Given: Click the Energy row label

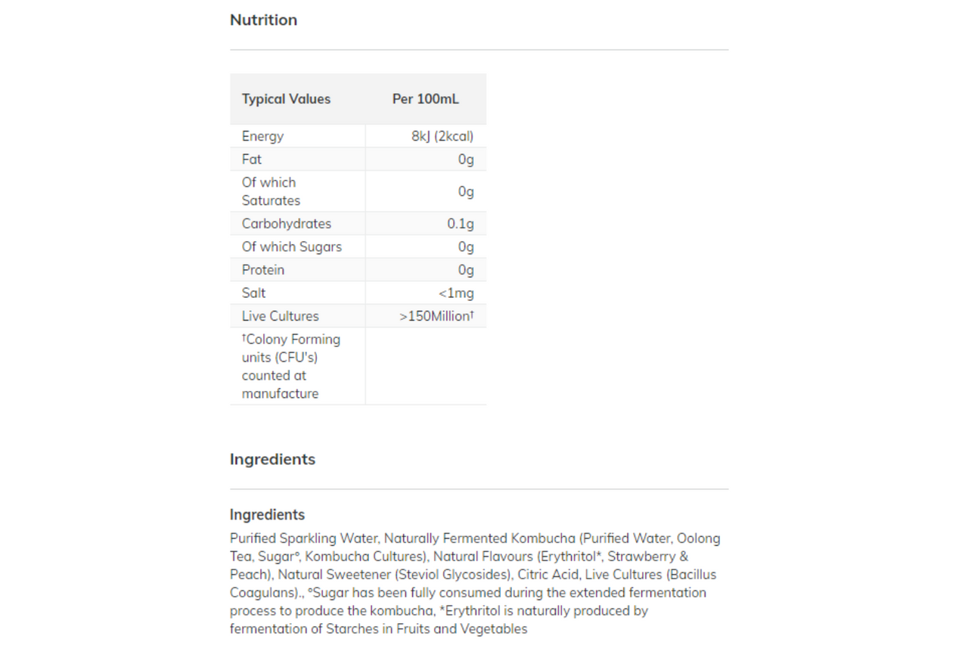Looking at the screenshot, I should pos(262,136).
